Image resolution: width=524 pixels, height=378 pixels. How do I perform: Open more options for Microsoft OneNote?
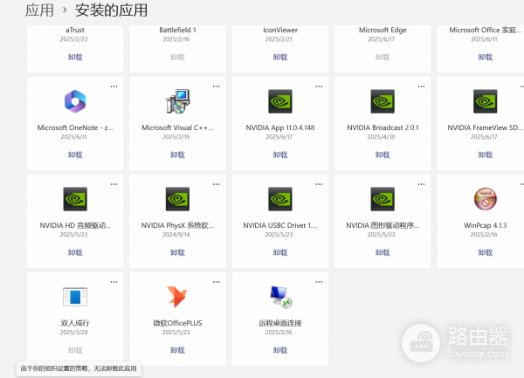[114, 86]
